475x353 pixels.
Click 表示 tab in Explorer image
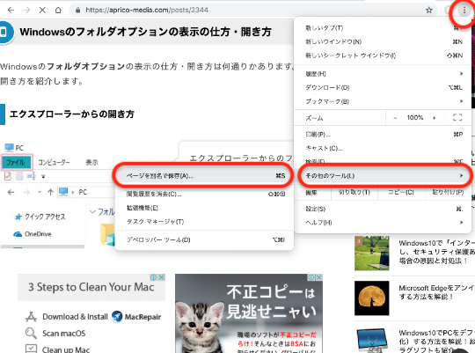tap(91, 163)
